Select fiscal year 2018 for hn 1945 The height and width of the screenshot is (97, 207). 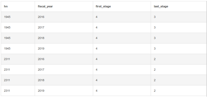click(41, 38)
